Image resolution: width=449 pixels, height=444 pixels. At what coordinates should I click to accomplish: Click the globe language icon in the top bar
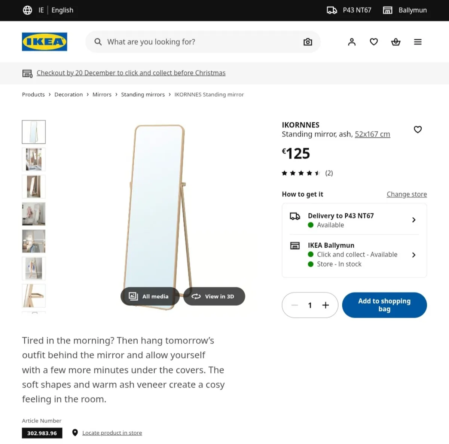pos(27,10)
